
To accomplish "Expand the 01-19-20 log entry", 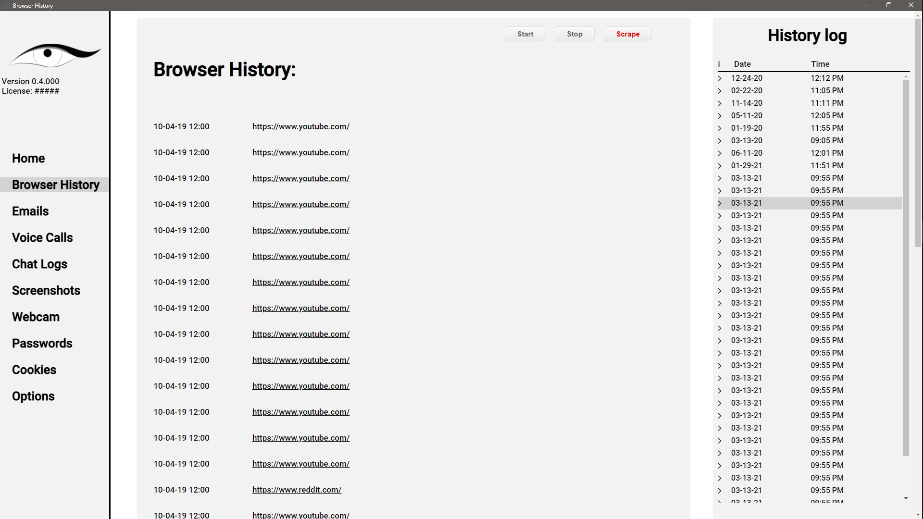I will [720, 128].
